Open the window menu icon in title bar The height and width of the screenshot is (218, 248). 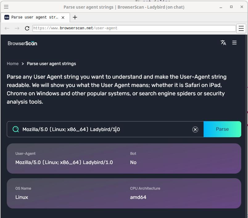coord(6,7)
